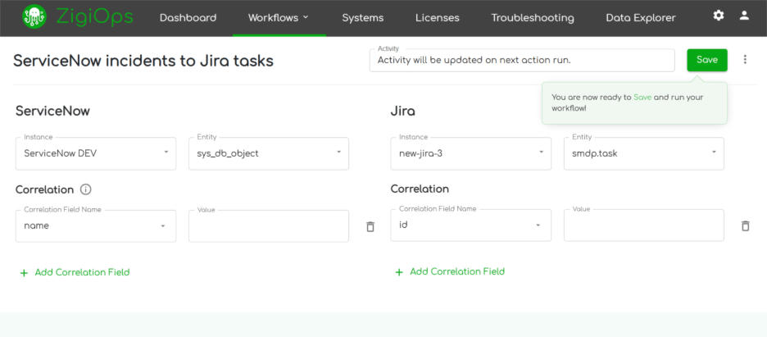Screen dimensions: 767x337
Task: Open the user account profile icon
Action: [744, 16]
